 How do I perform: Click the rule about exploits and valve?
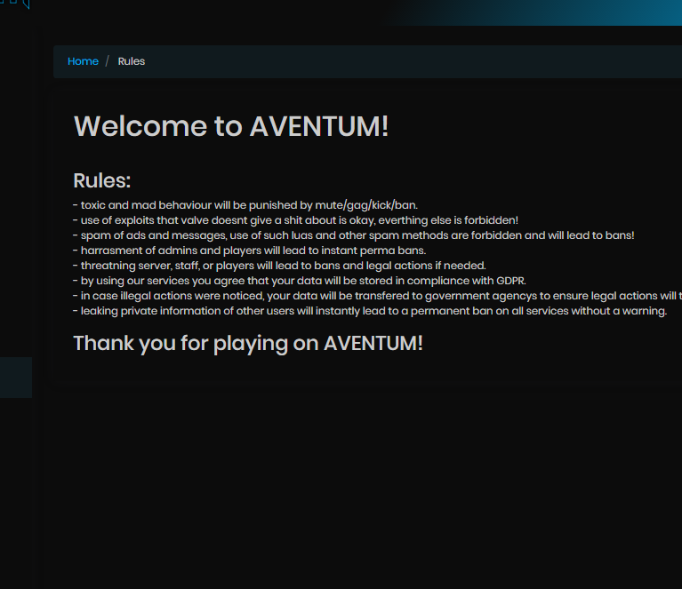295,220
